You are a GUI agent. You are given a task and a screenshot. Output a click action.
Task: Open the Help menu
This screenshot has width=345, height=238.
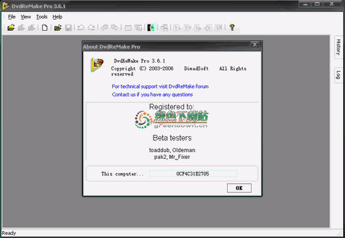point(57,17)
